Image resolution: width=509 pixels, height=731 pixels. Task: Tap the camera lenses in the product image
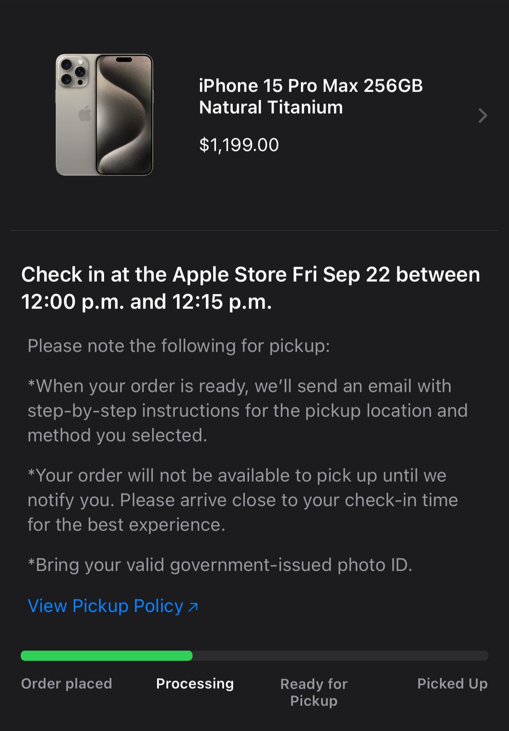click(73, 71)
